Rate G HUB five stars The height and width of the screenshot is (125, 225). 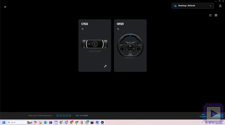pos(70,116)
